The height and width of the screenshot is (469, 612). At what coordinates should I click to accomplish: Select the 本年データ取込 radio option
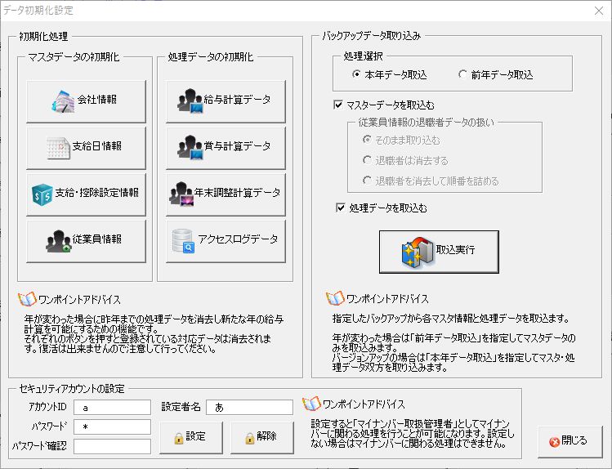point(357,75)
